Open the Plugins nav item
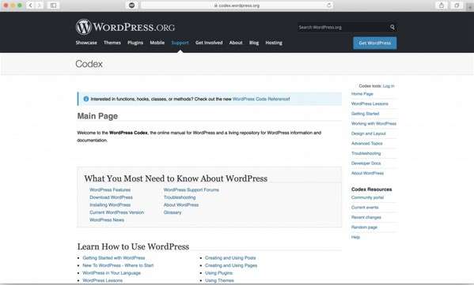Screen dimensions: 474x285 pos(135,43)
